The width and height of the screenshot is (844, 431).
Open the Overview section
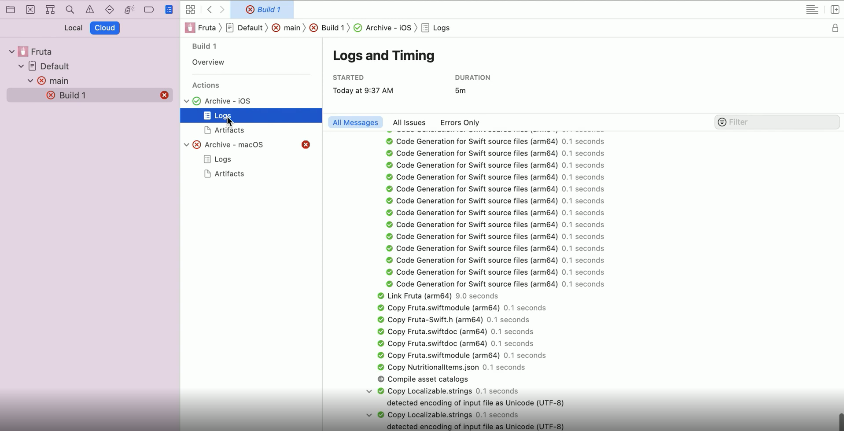(208, 62)
